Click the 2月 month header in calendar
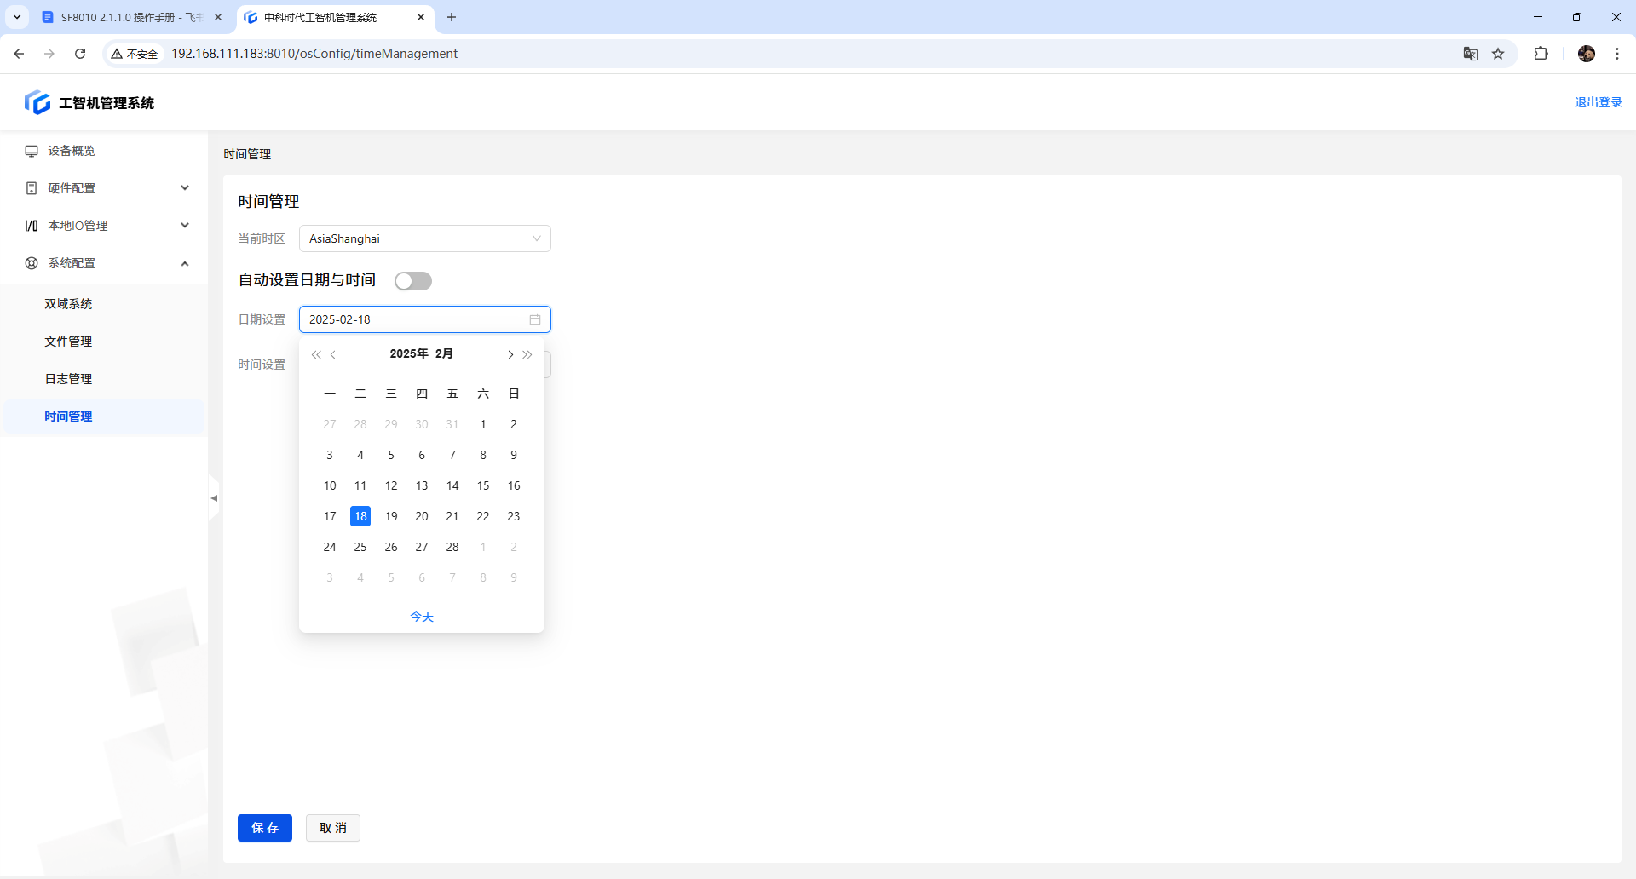 click(x=444, y=353)
